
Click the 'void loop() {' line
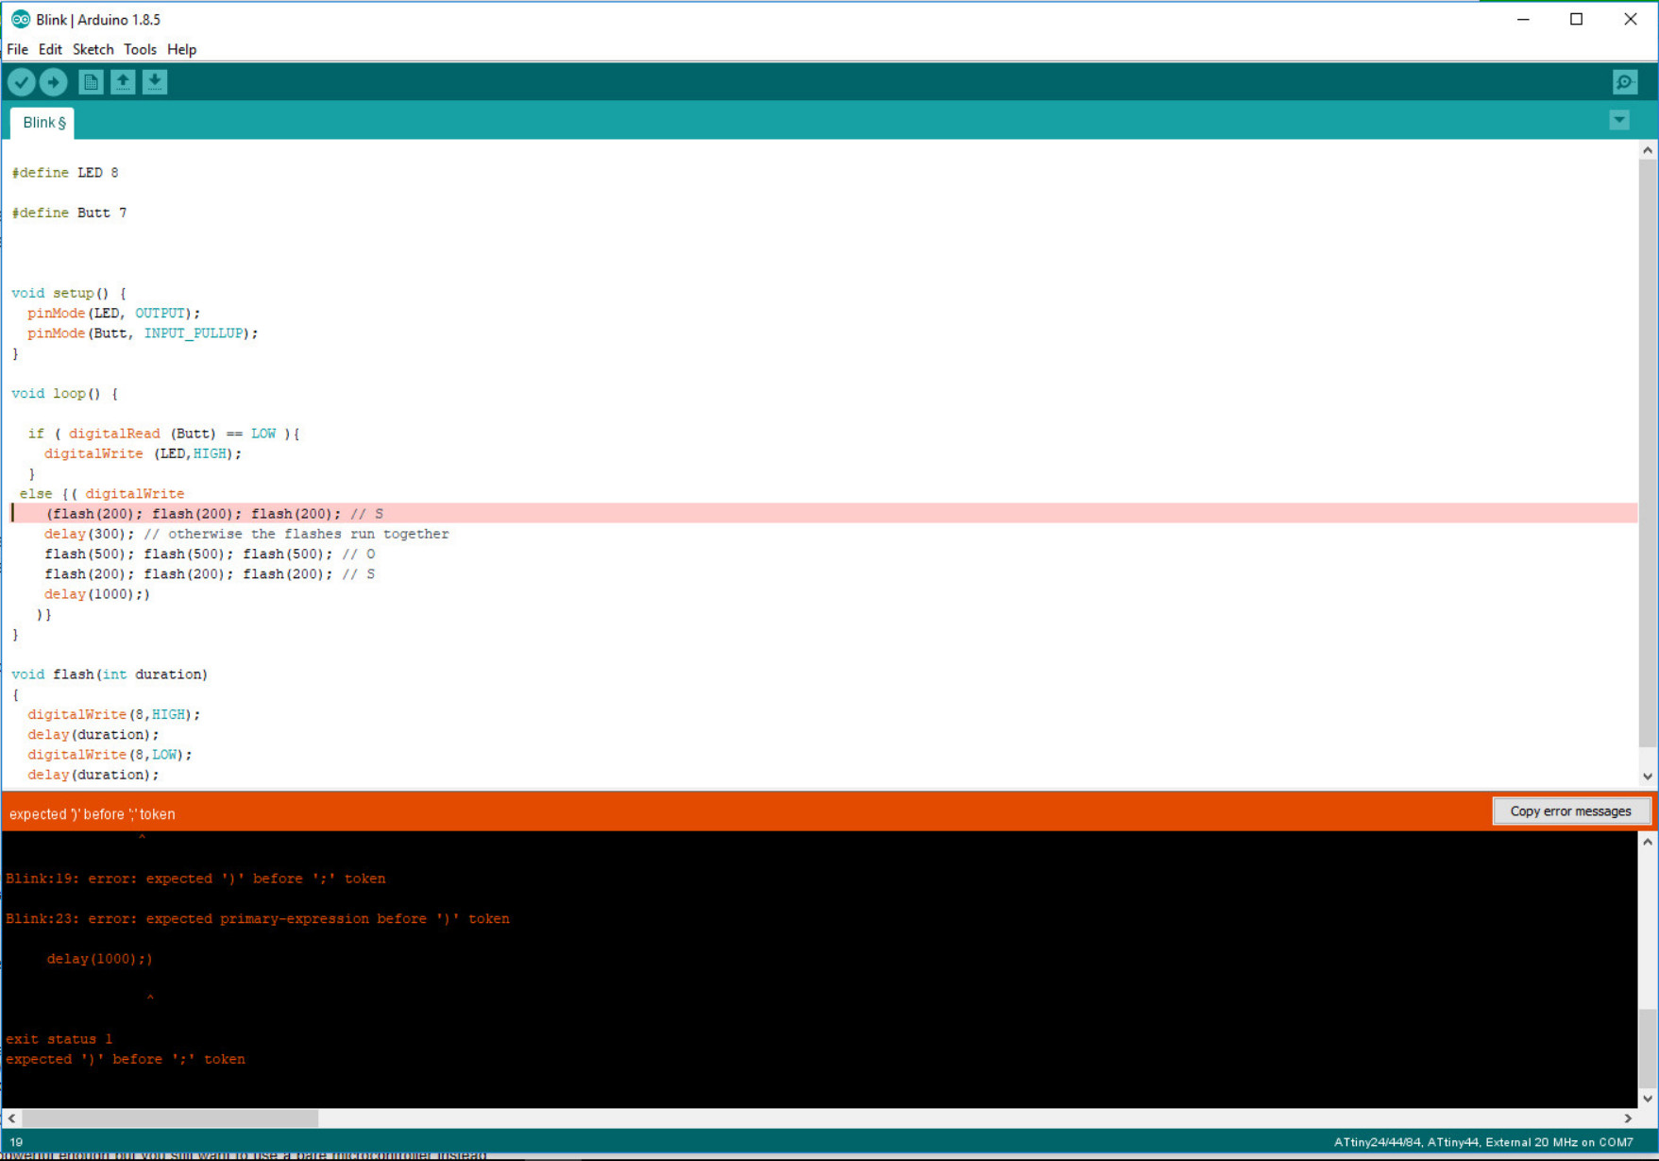coord(65,393)
